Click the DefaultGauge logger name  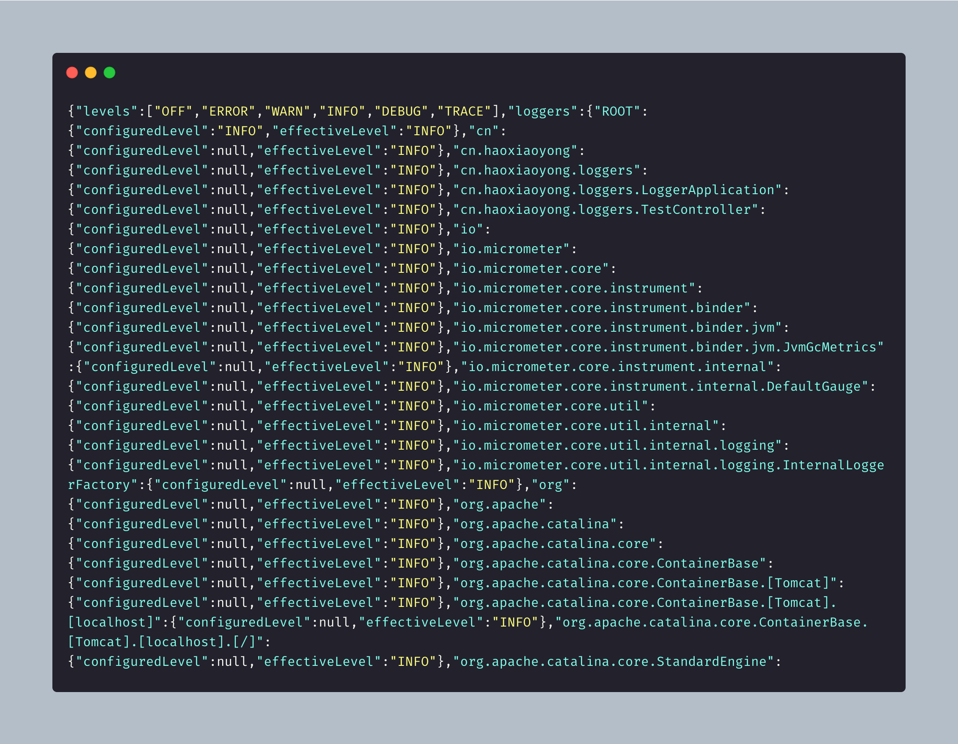(661, 387)
